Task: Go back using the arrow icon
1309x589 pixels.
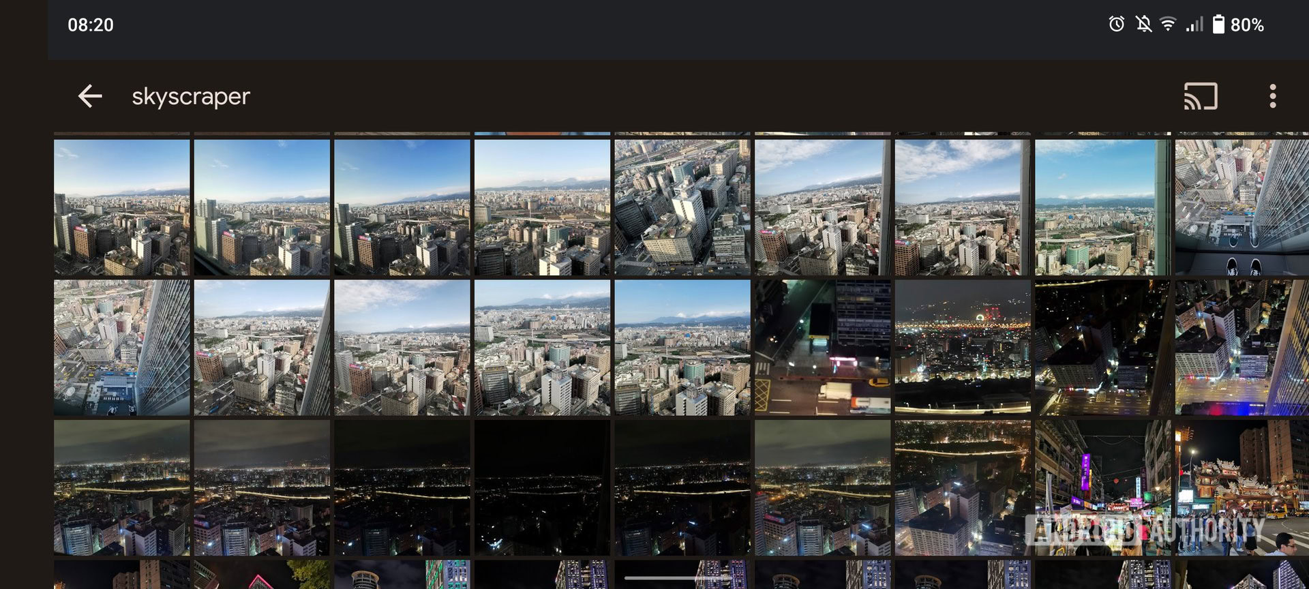Action: coord(90,96)
